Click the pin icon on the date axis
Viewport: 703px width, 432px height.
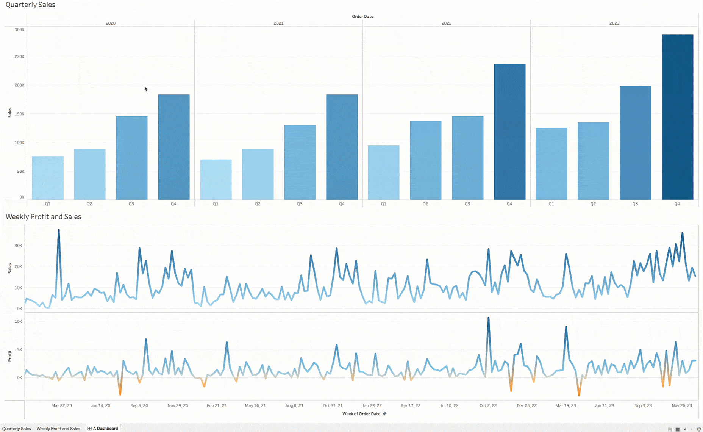[384, 414]
